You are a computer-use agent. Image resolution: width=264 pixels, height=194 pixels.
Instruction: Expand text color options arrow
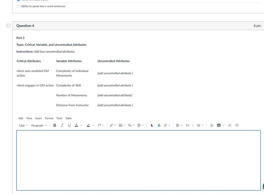[81, 125]
